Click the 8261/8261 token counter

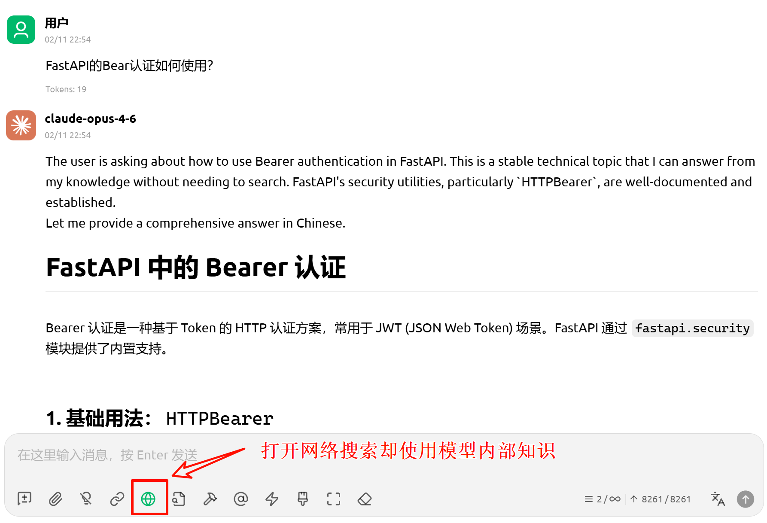pos(660,499)
